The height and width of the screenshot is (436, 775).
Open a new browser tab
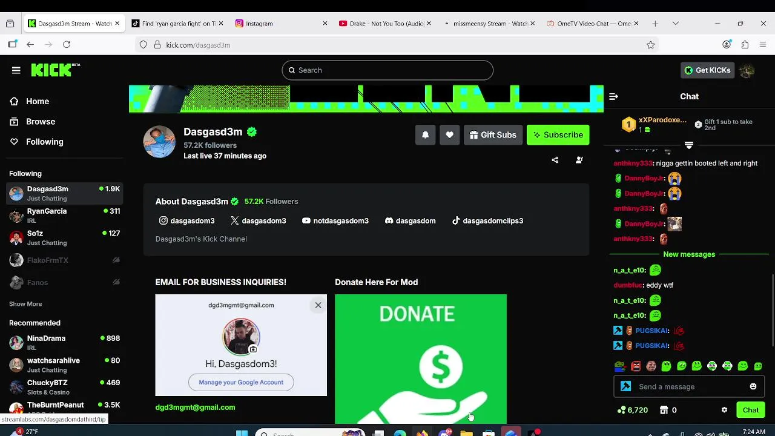pyautogui.click(x=655, y=24)
